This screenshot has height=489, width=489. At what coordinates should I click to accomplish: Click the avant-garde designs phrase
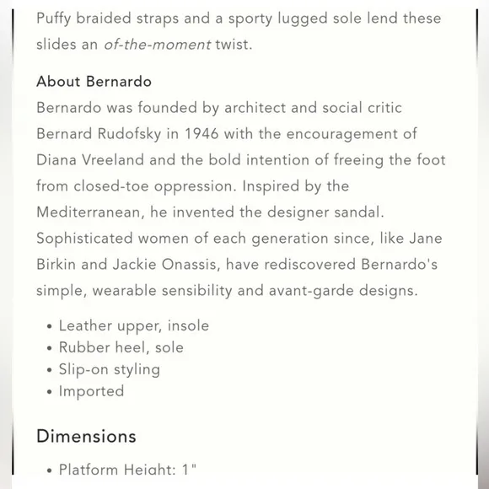click(343, 291)
